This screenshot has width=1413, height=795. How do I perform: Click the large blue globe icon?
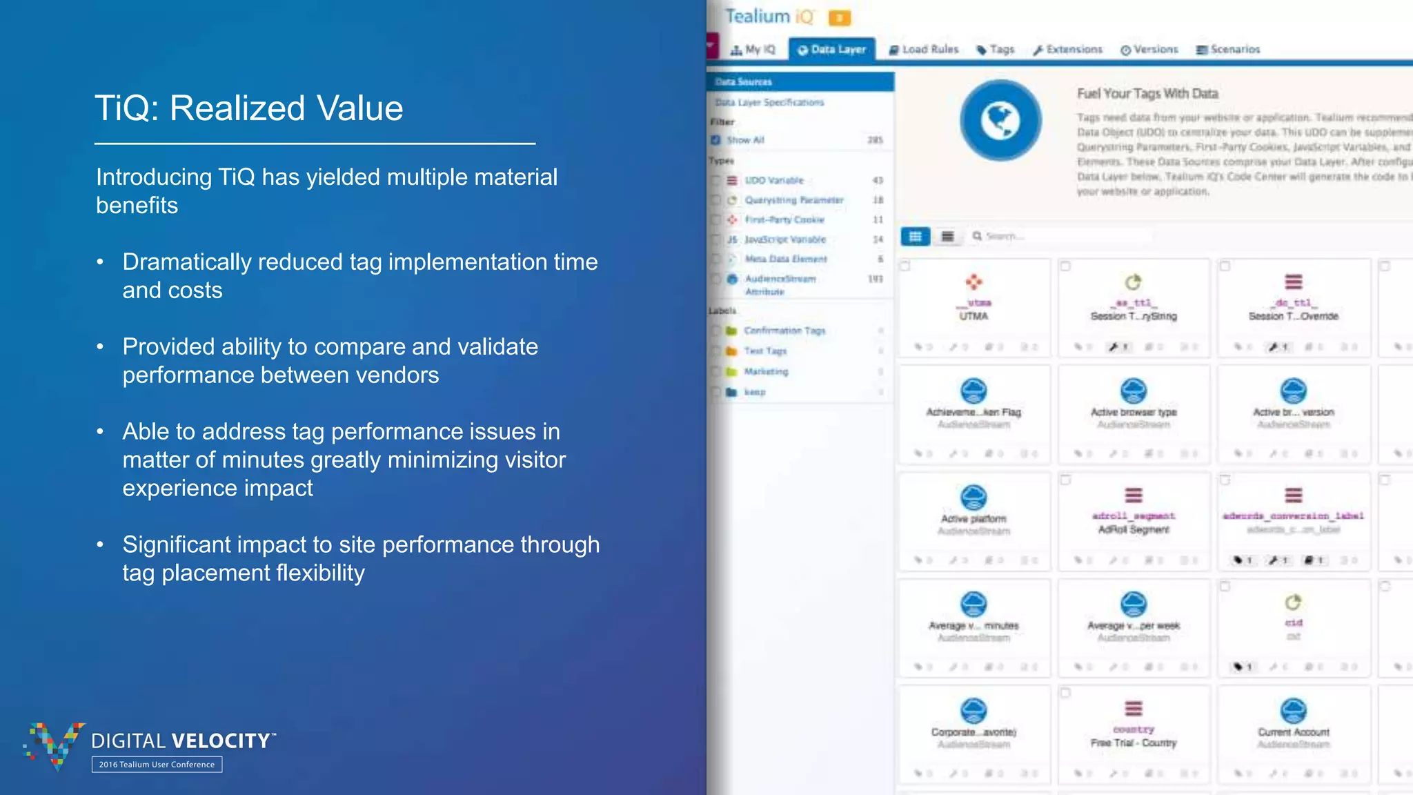point(1000,121)
